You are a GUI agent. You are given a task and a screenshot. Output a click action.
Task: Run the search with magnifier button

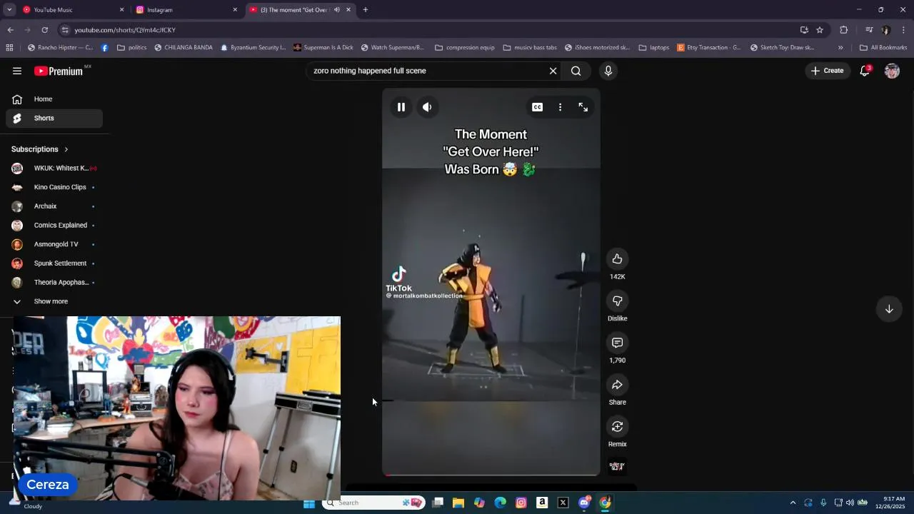pyautogui.click(x=576, y=71)
